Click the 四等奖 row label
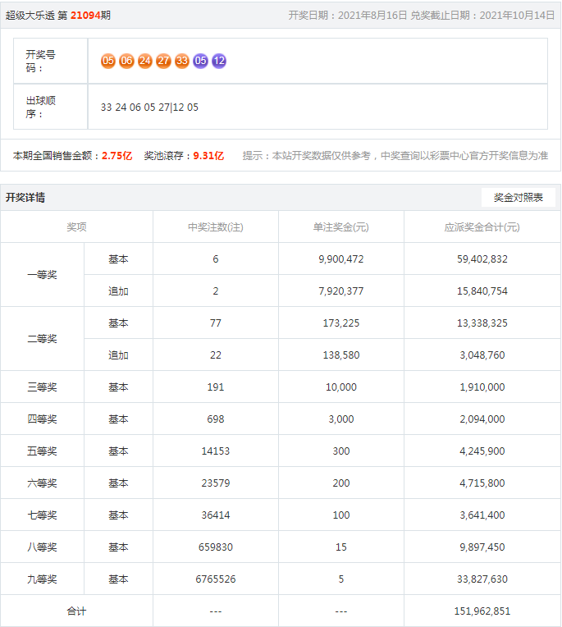The image size is (562, 627). coord(43,419)
